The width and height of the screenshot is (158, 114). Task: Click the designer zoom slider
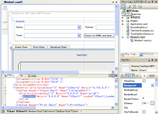[5, 22]
